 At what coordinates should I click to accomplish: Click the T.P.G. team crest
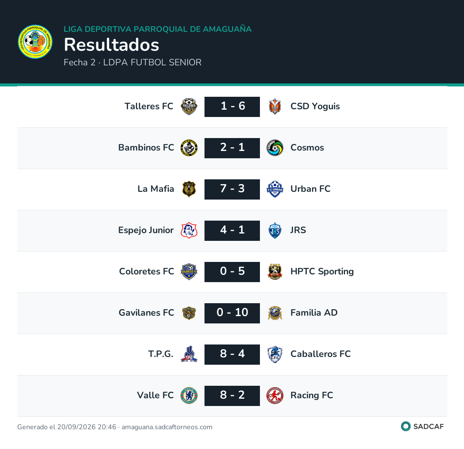189,354
